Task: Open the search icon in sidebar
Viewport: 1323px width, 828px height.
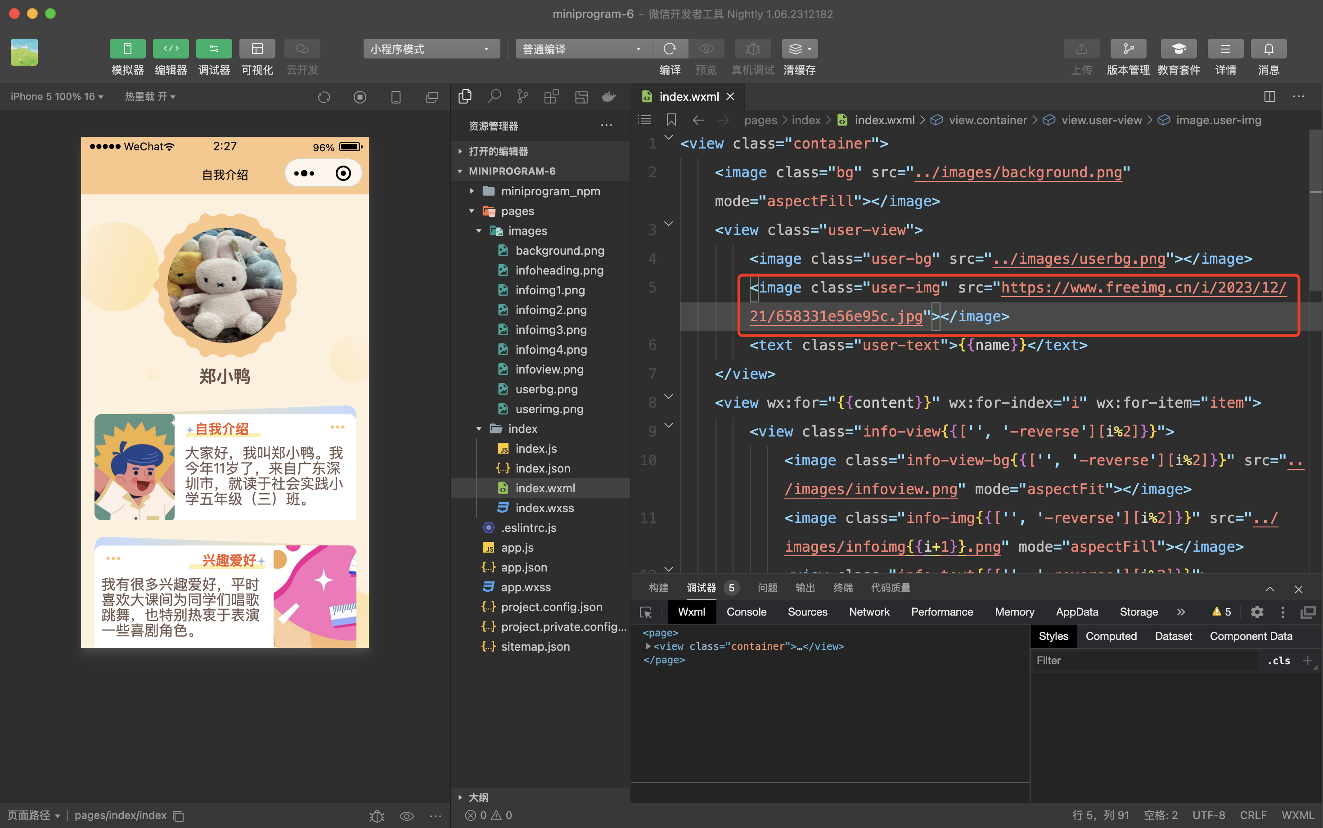Action: [x=494, y=97]
